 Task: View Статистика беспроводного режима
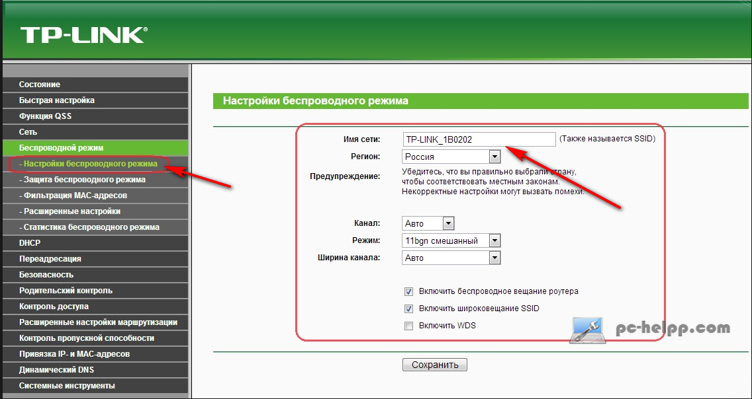coord(95,227)
